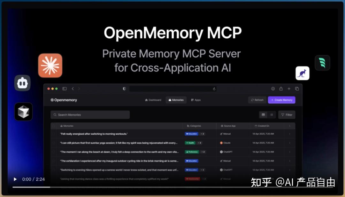Open kebab menu for morning workouts row
This screenshot has width=345, height=197.
pos(289,134)
